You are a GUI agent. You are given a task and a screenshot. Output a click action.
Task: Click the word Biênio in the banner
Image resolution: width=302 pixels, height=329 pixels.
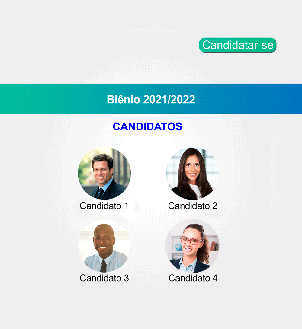pyautogui.click(x=124, y=99)
